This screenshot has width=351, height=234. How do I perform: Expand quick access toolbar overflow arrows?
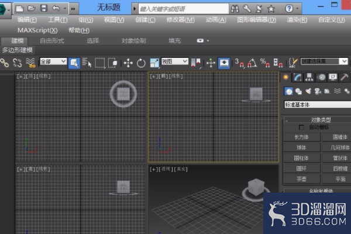(73, 9)
